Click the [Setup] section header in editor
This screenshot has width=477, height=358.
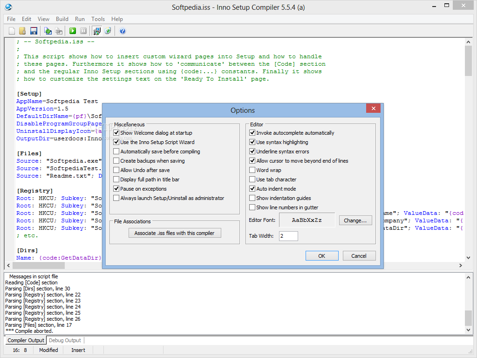pos(29,94)
